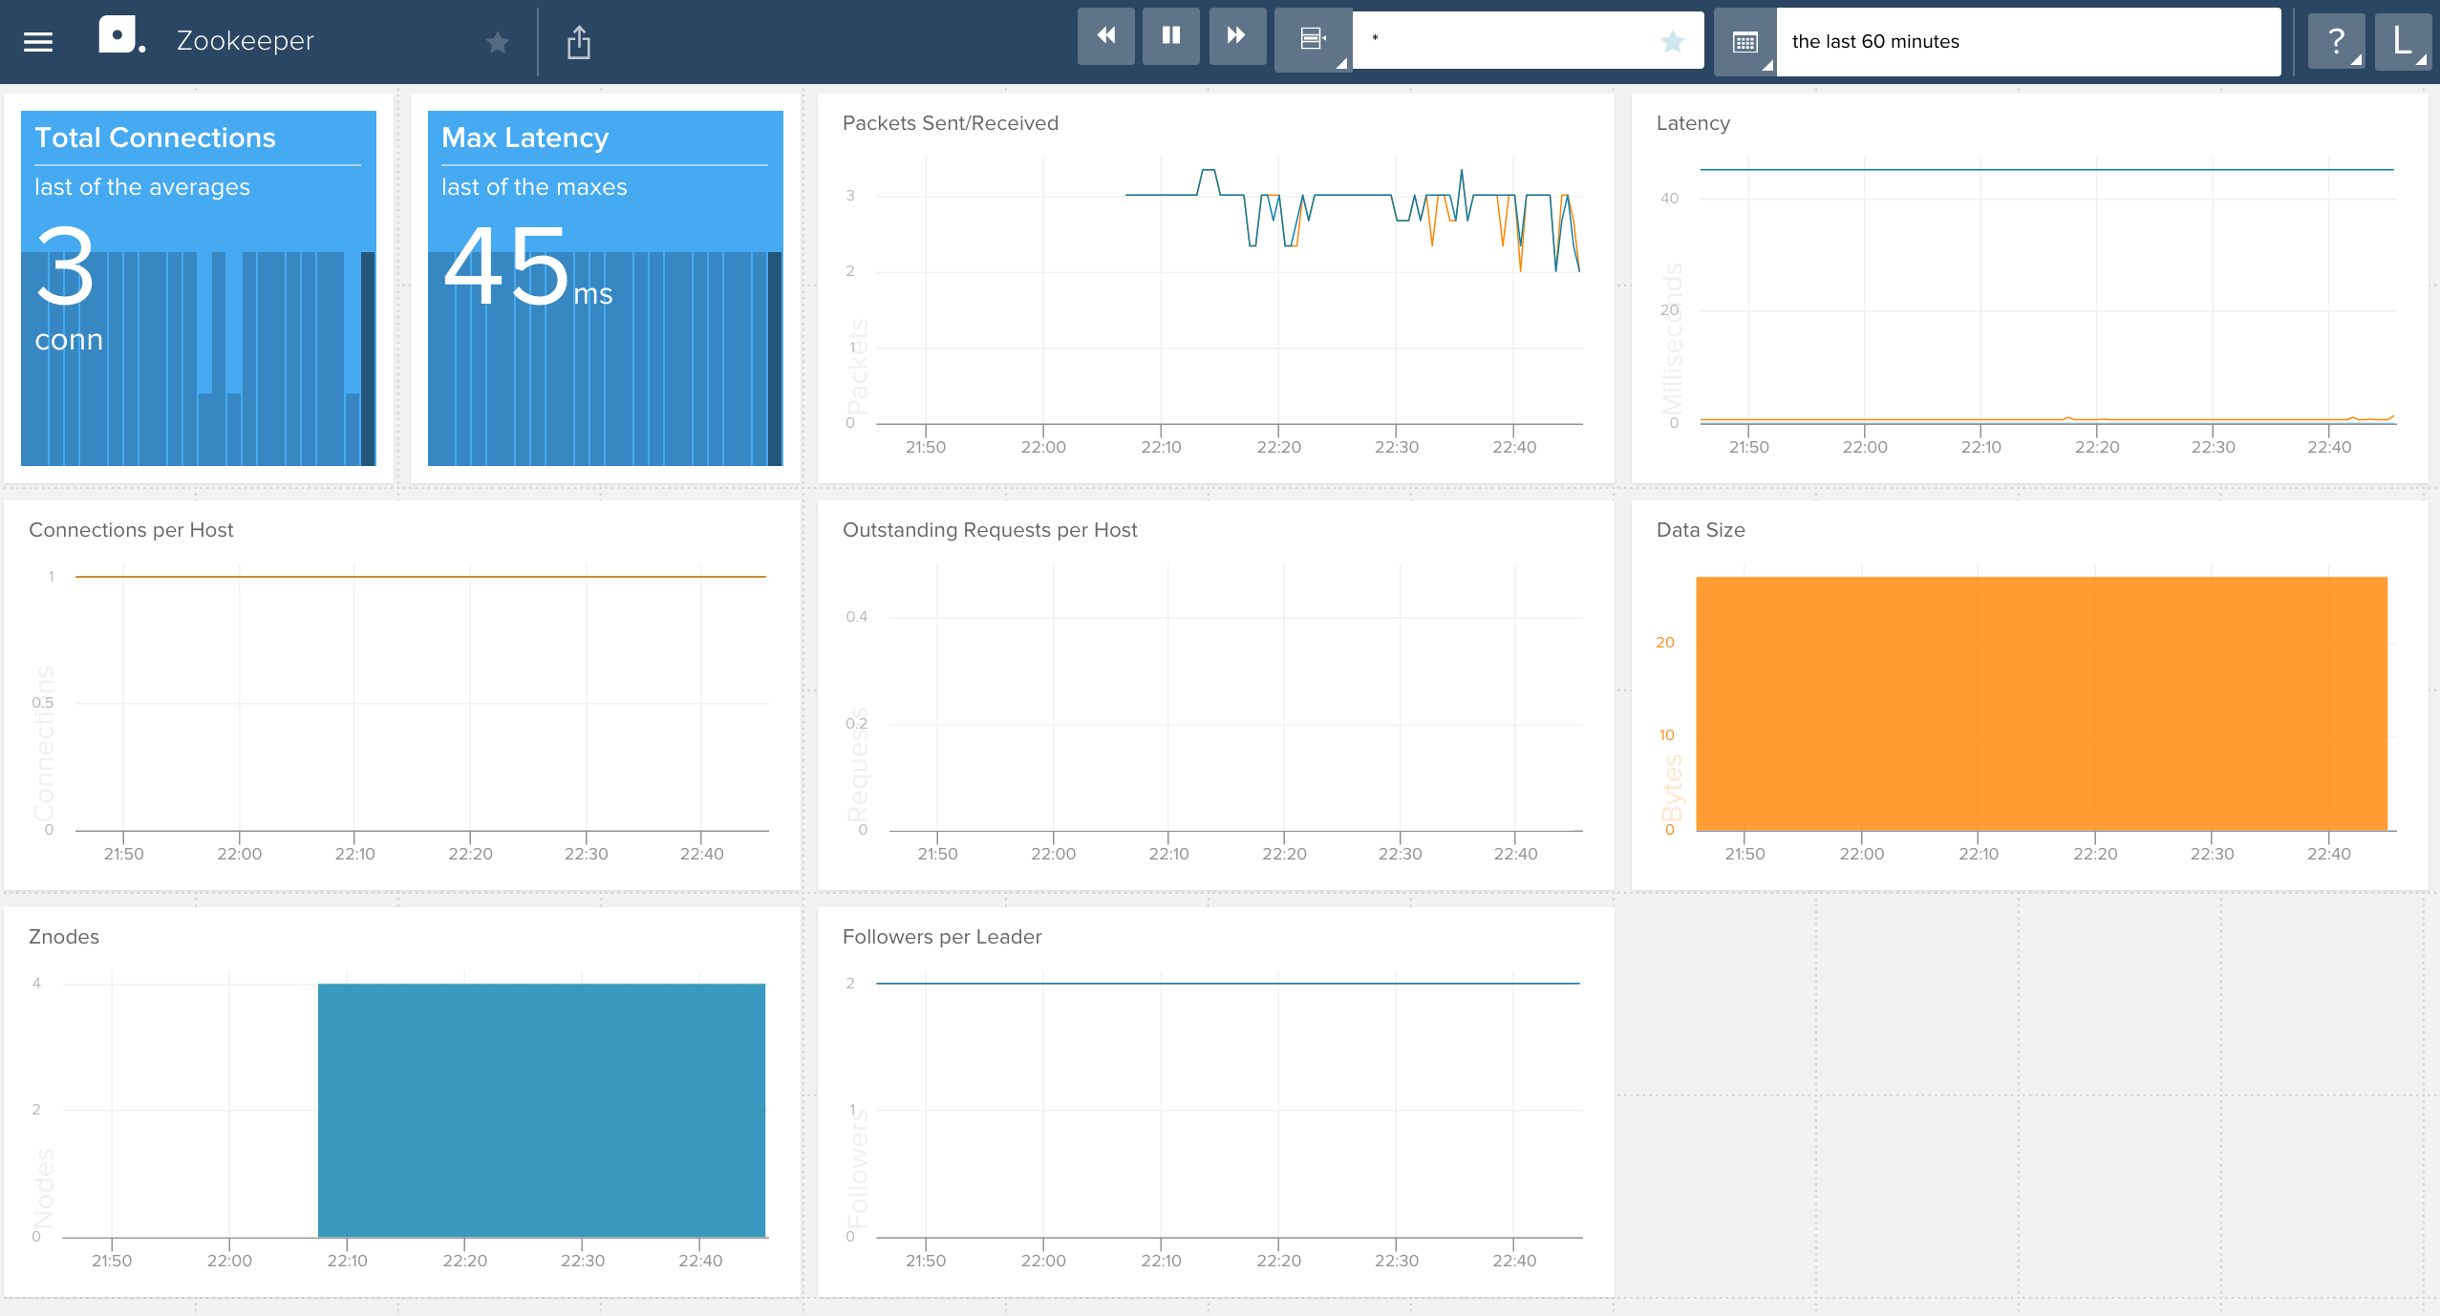Viewport: 2440px width, 1316px height.
Task: Select 22:40 tick in Latency chart
Action: [x=2329, y=447]
